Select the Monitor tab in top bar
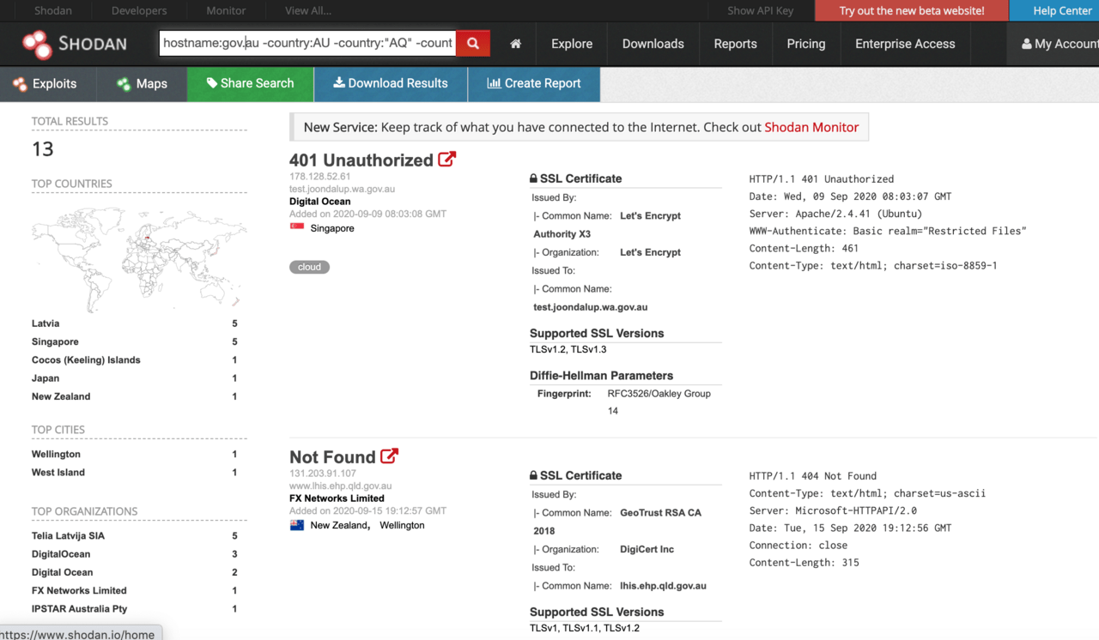This screenshot has width=1099, height=640. (226, 10)
